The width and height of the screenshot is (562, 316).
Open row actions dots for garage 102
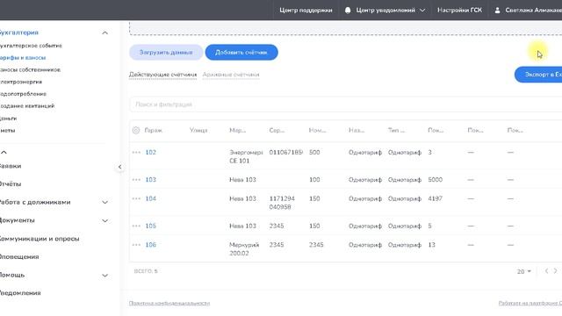click(136, 152)
